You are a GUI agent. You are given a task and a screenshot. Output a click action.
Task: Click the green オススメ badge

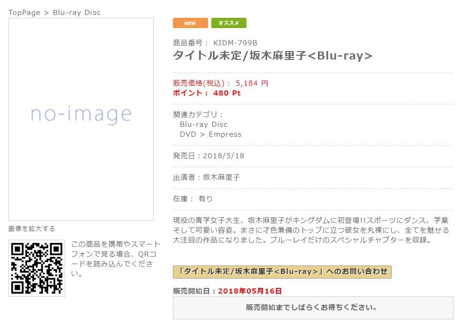pos(229,23)
